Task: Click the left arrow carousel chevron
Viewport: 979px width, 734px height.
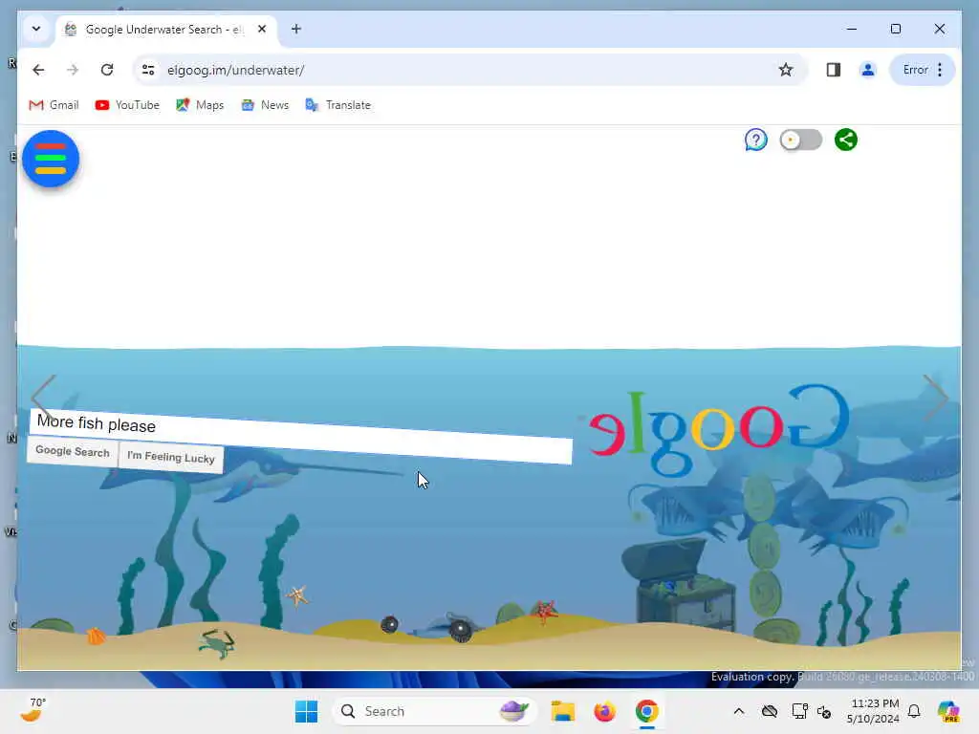Action: click(44, 398)
